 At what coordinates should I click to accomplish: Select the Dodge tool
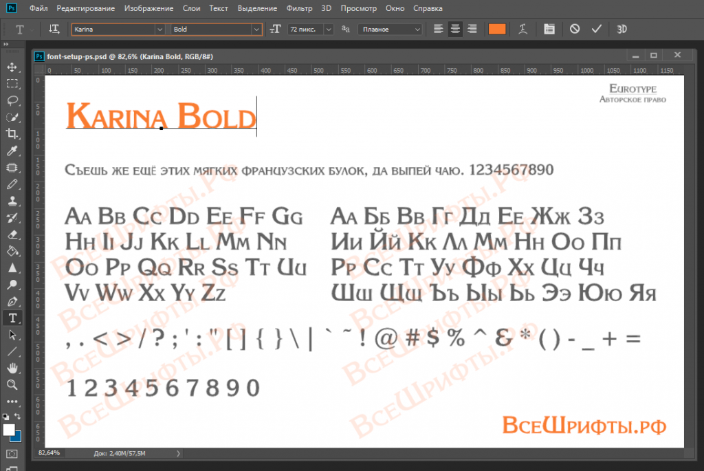(12, 285)
